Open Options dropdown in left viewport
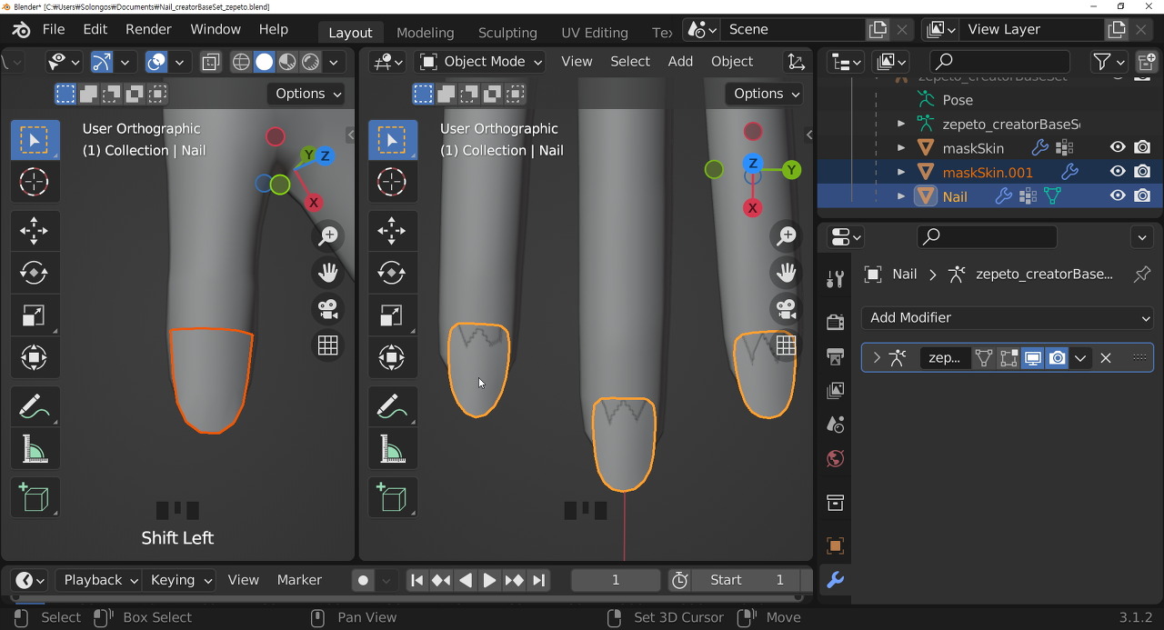 point(306,94)
